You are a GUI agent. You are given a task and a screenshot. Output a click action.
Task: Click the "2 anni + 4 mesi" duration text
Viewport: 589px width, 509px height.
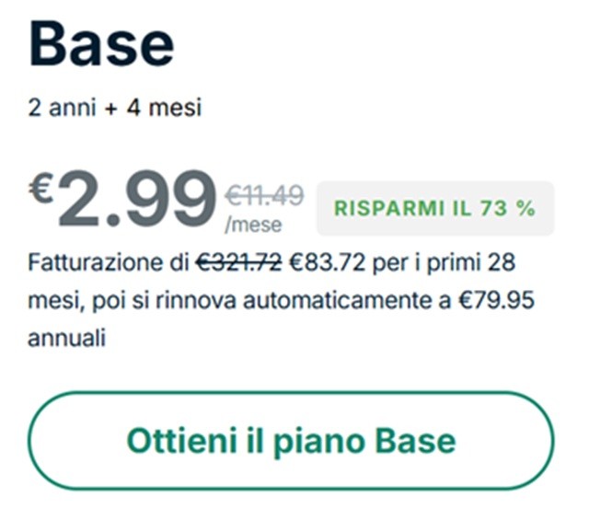115,109
